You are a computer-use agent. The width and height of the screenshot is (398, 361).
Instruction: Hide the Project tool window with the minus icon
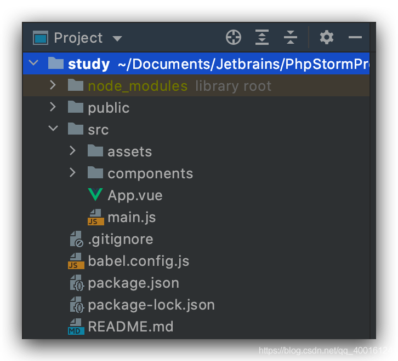point(355,38)
